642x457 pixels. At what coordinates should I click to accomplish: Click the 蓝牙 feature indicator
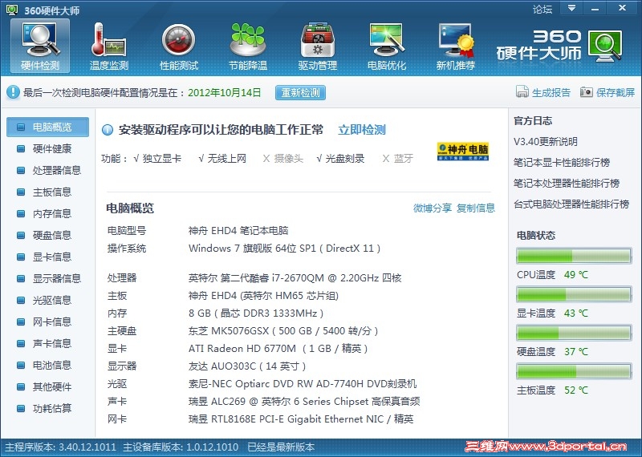[397, 158]
